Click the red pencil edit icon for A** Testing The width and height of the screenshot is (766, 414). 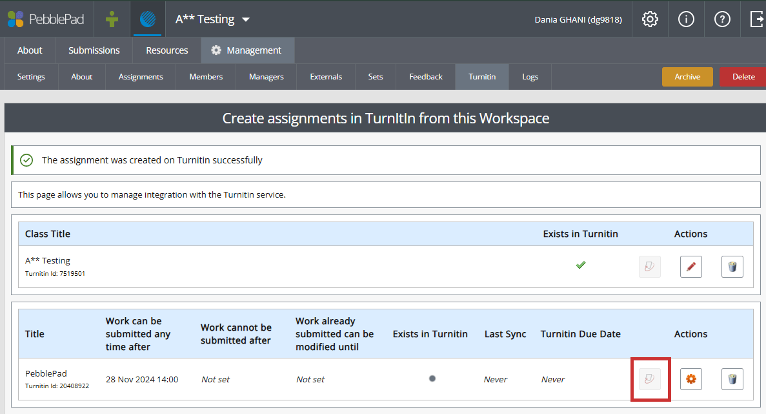(x=690, y=267)
